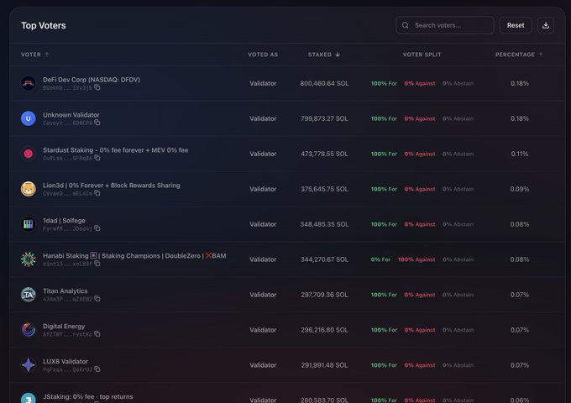Open JStaking: 0% fee voter name
The image size is (571, 403).
pyautogui.click(x=88, y=396)
